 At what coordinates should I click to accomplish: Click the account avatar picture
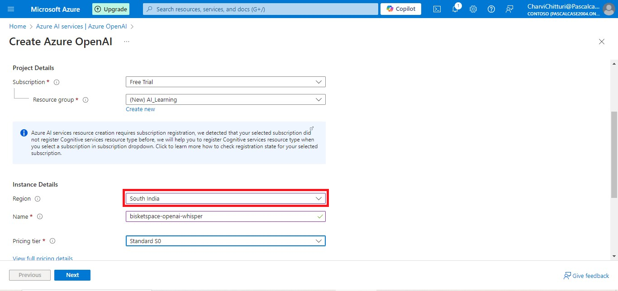609,9
